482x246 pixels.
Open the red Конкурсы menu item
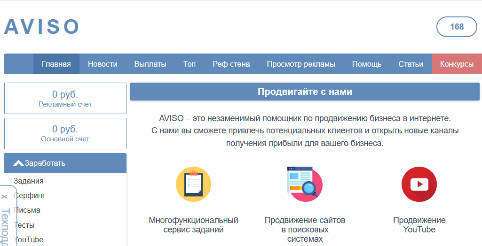[457, 64]
